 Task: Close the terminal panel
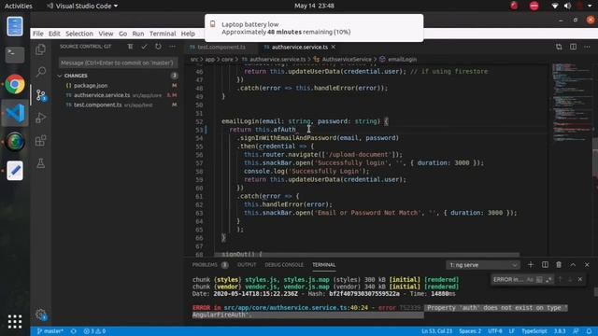587,265
